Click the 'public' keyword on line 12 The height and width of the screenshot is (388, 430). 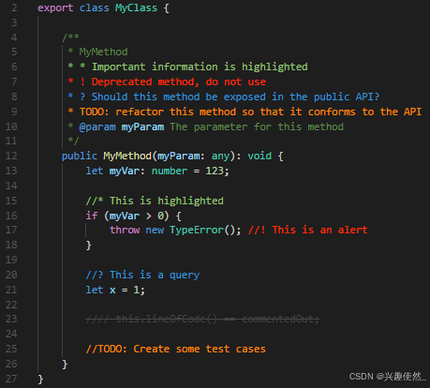coord(80,156)
